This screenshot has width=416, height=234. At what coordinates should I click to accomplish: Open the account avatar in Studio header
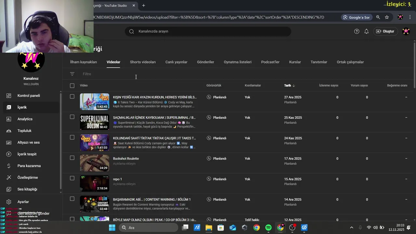click(x=406, y=32)
